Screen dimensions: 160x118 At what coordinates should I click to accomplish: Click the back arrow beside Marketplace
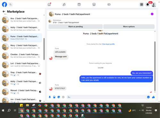pos(4,12)
